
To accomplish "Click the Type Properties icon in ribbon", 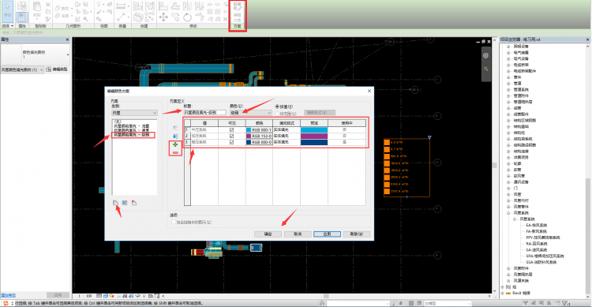I will coord(22,6).
